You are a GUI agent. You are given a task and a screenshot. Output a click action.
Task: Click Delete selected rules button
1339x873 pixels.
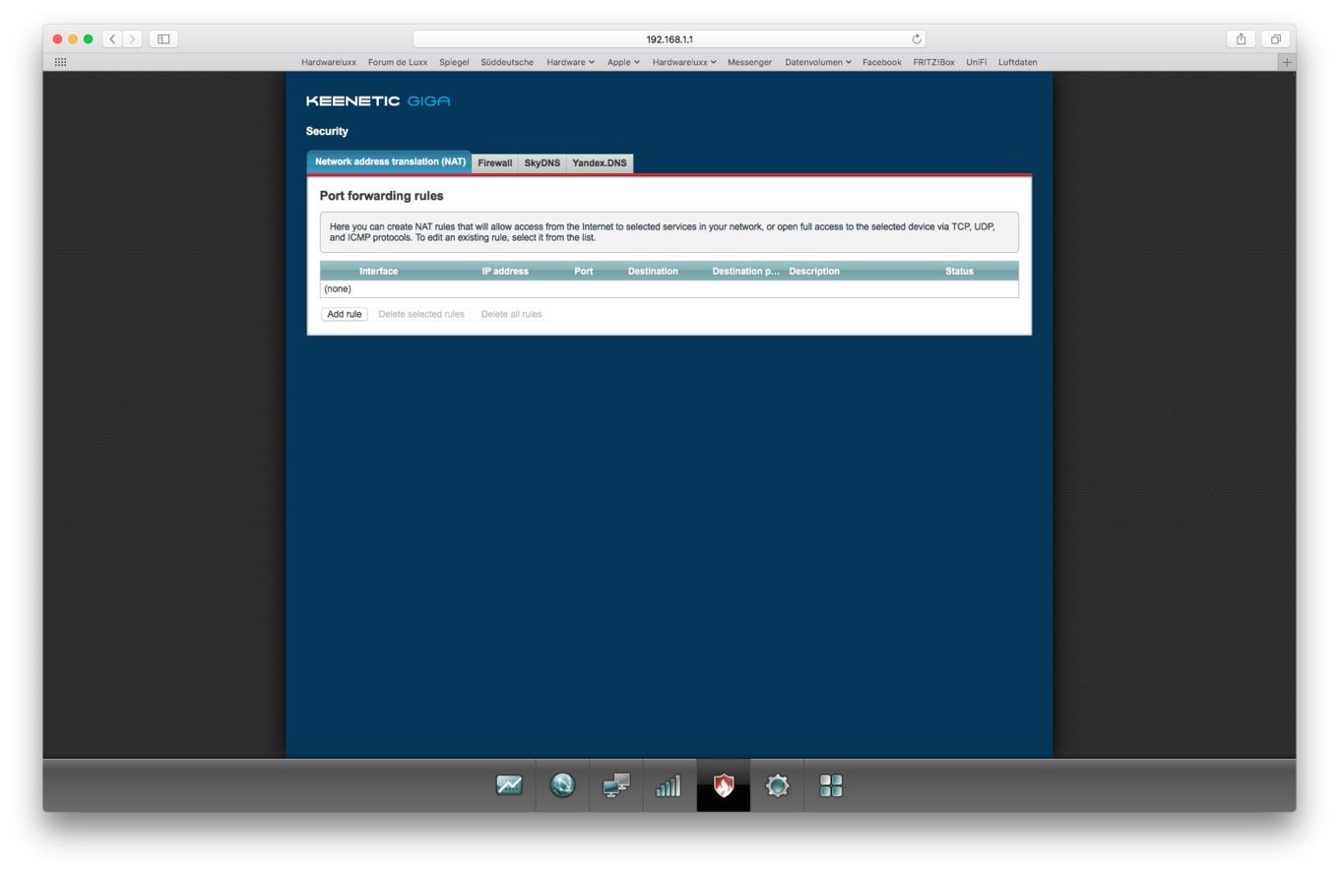pos(421,314)
